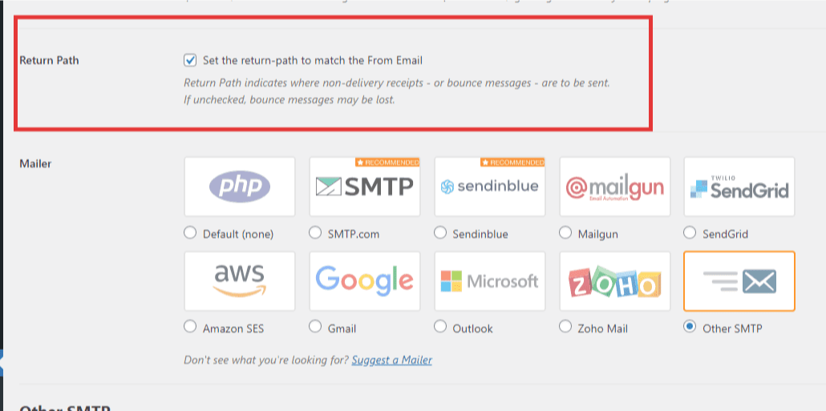This screenshot has width=826, height=411.
Task: Select the Default (none) radio button
Action: 190,232
